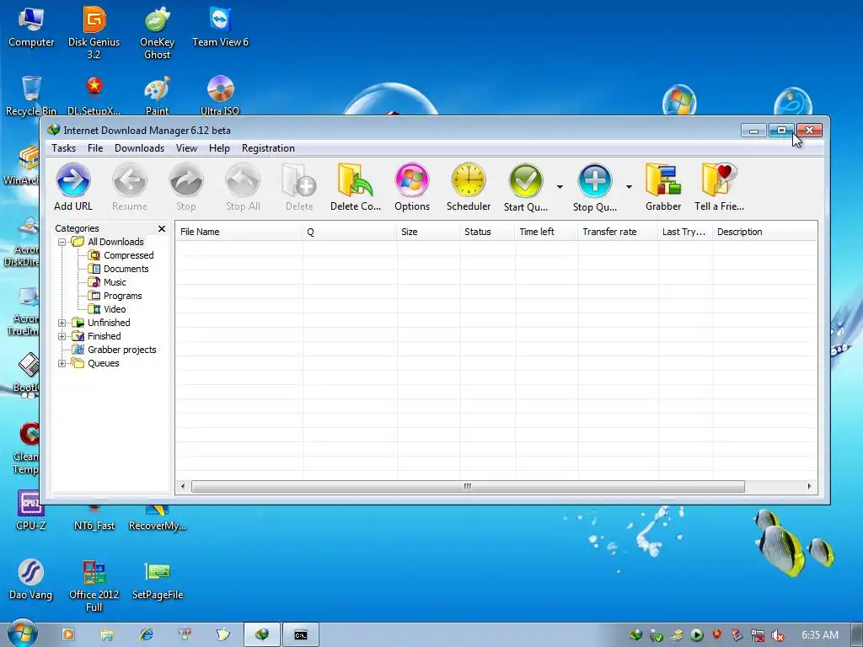The height and width of the screenshot is (647, 863).
Task: Open the Office 2012 Full desktop icon
Action: tap(94, 586)
